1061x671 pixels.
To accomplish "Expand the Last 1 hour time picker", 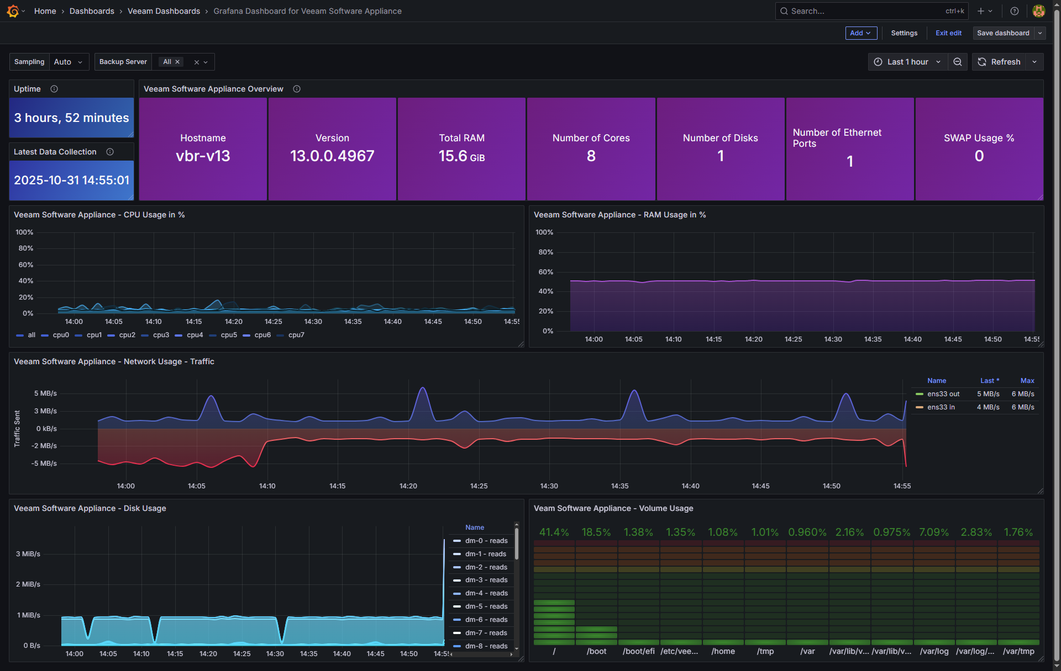I will tap(907, 62).
